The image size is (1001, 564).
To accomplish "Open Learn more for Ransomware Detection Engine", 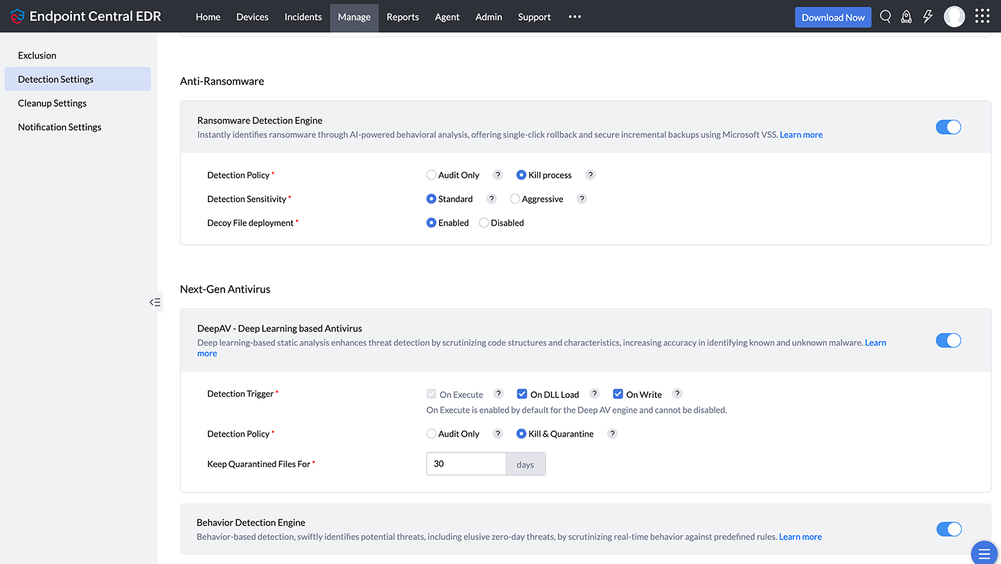I will pyautogui.click(x=801, y=135).
